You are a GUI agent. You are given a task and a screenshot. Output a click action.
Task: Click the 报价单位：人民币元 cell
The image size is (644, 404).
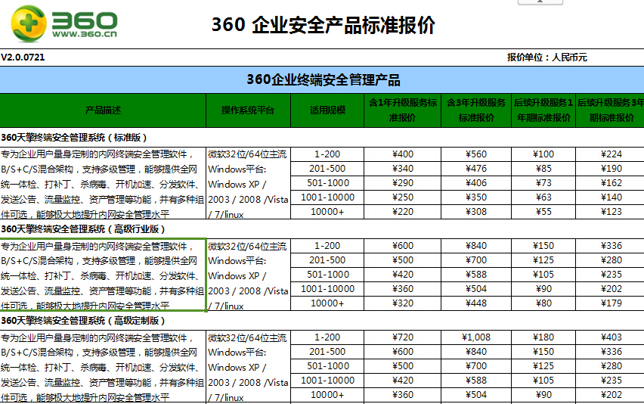[546, 57]
